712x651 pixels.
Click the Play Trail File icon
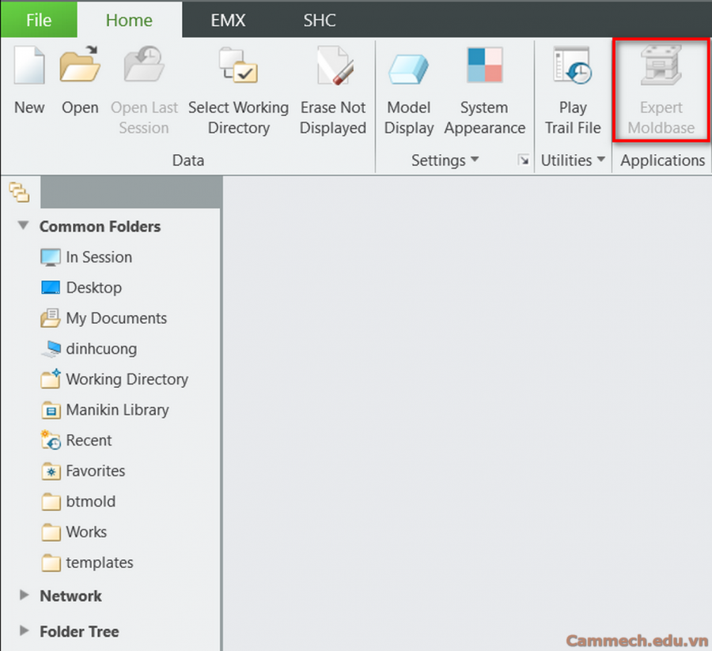[573, 69]
